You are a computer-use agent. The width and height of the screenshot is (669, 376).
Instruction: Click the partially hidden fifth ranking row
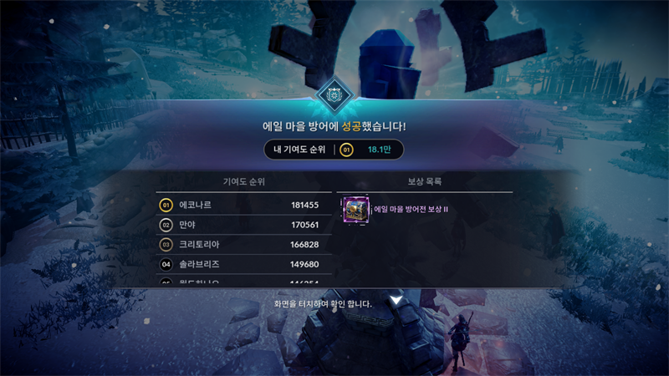(x=243, y=280)
